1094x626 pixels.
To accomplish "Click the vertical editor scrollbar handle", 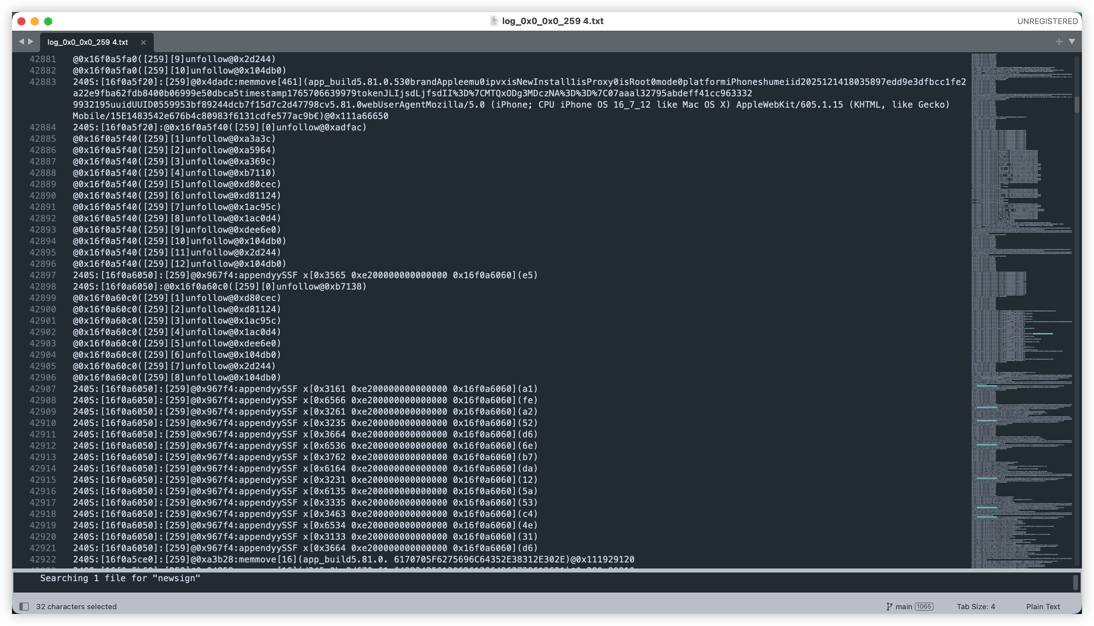I will [1077, 104].
